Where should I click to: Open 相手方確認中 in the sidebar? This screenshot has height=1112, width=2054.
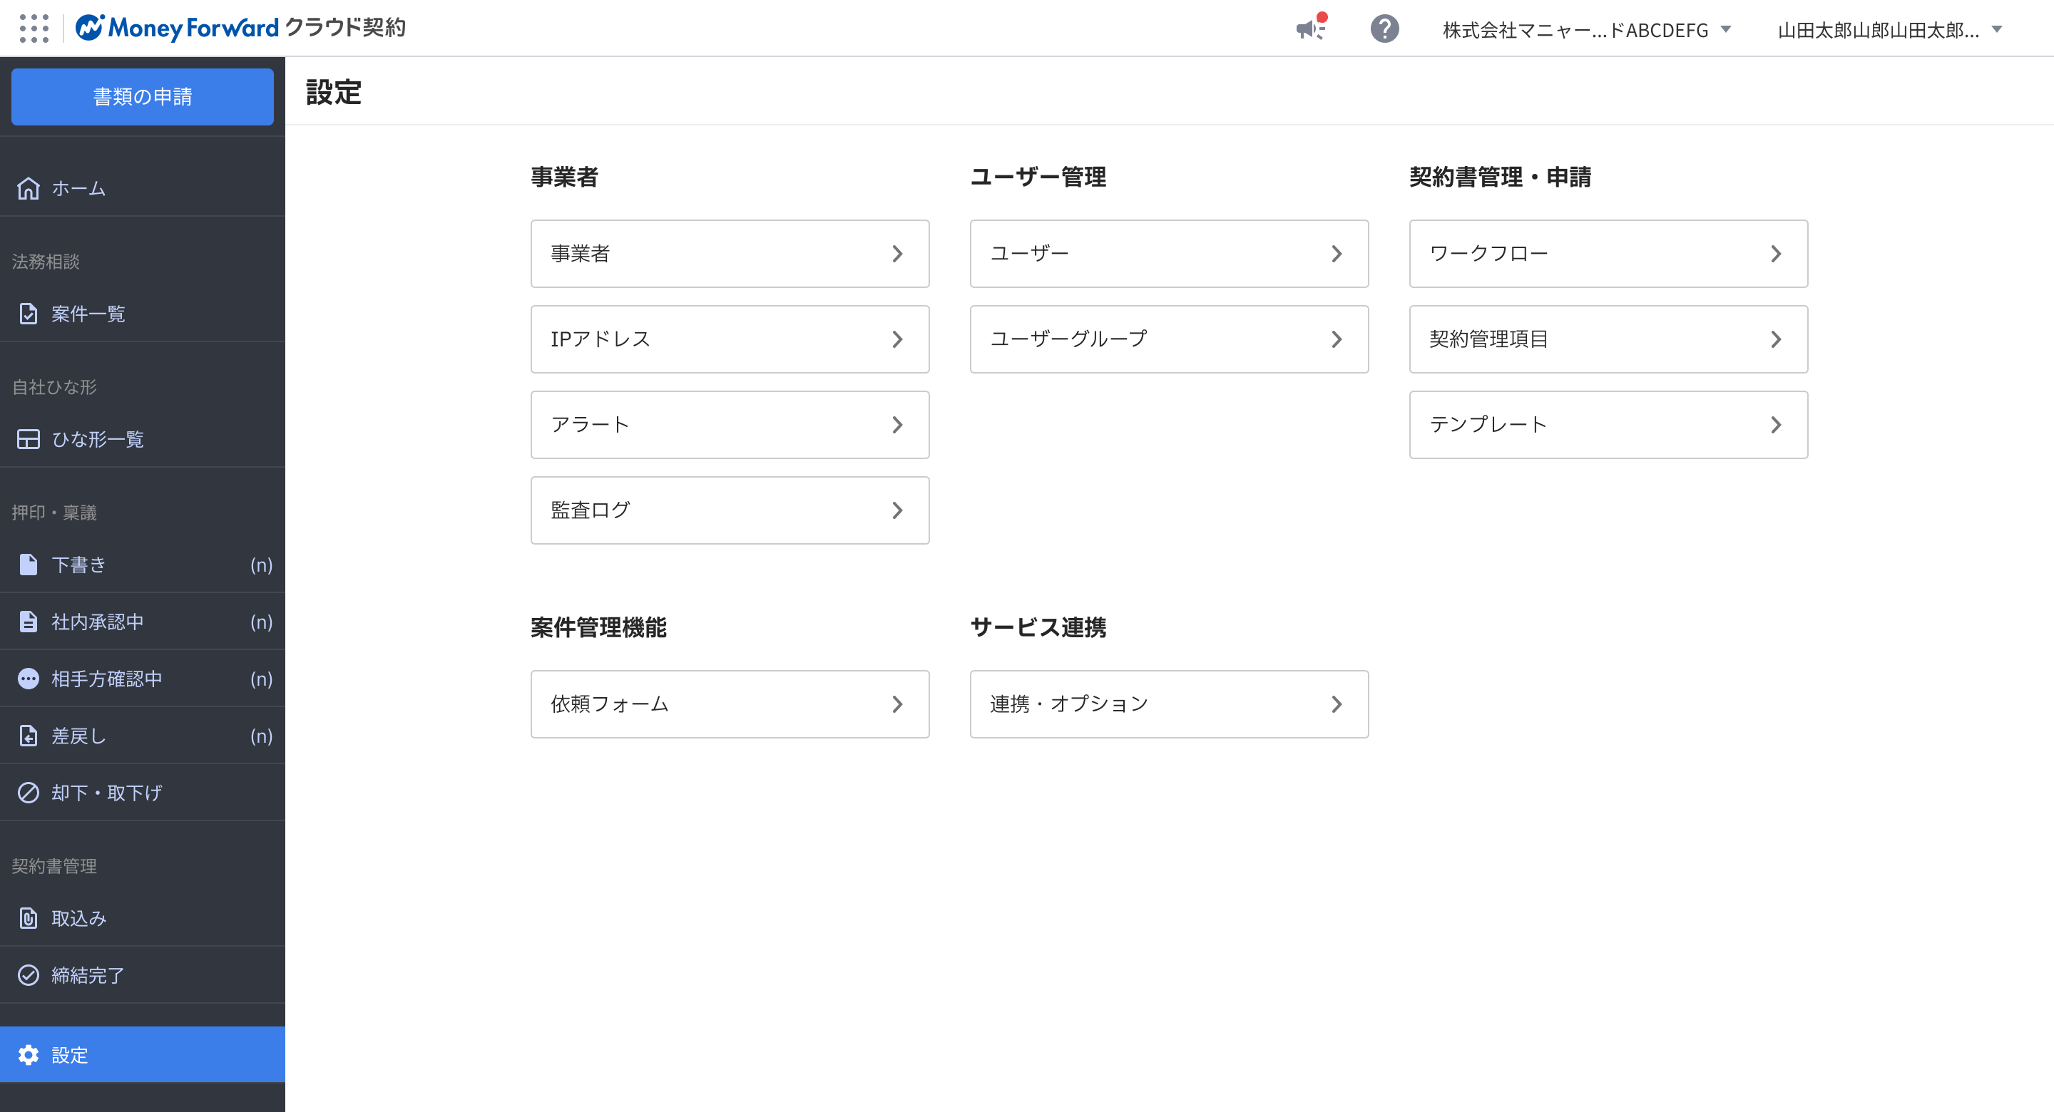pos(143,679)
